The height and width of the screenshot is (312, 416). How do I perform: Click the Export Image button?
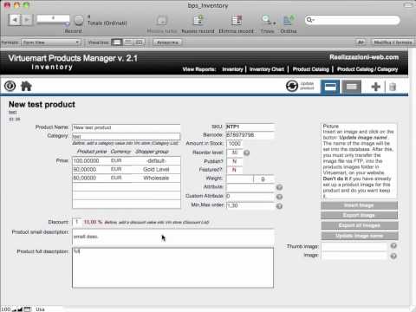[x=360, y=215]
